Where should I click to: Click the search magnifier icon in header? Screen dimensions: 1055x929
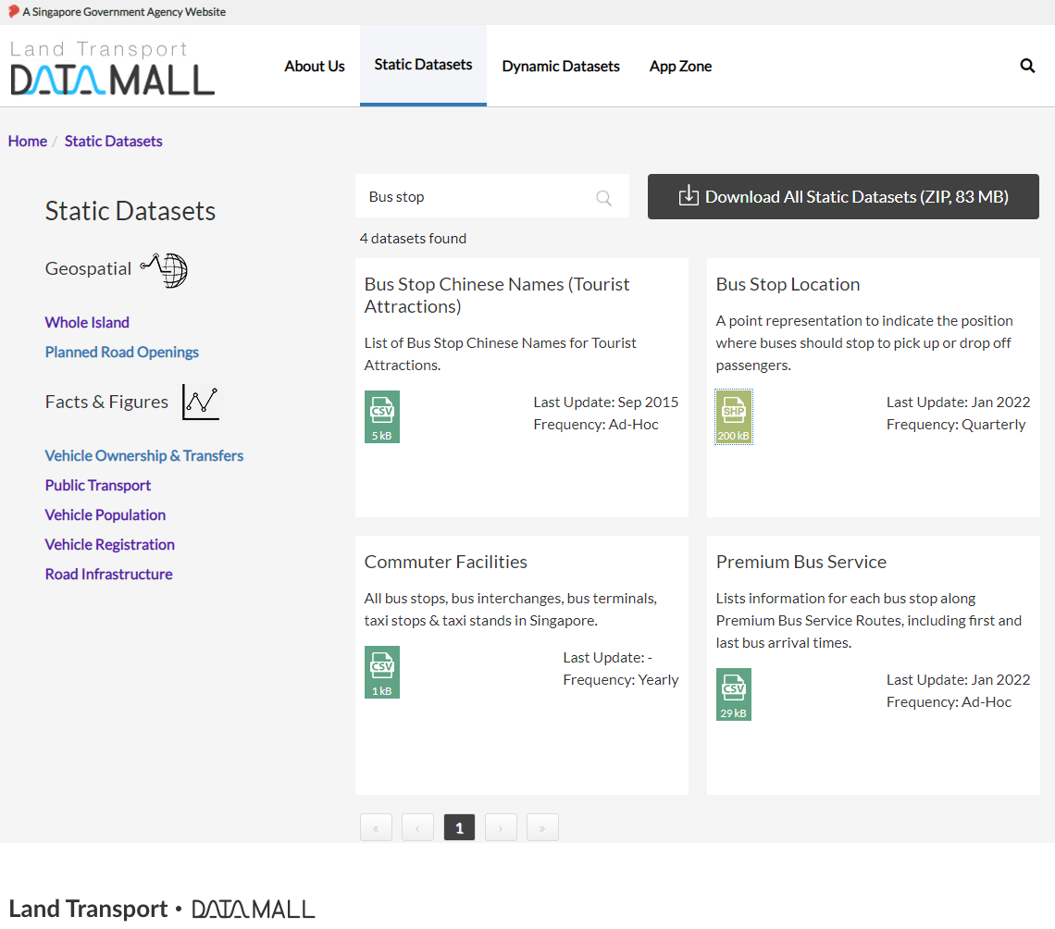click(1027, 66)
